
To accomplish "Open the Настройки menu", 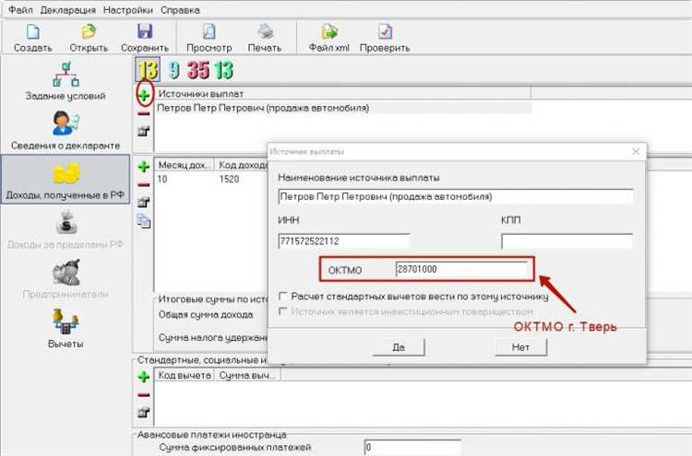I will (x=128, y=9).
